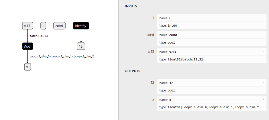Click the batch×16×32 edge label
Screen dimensions: 269x120
click(x=39, y=36)
